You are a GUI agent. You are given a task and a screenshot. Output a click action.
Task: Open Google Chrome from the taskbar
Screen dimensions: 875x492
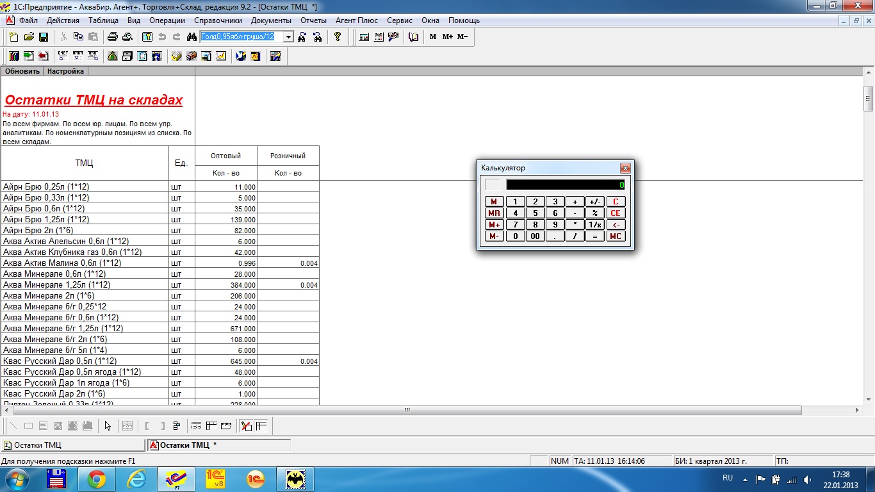[97, 479]
